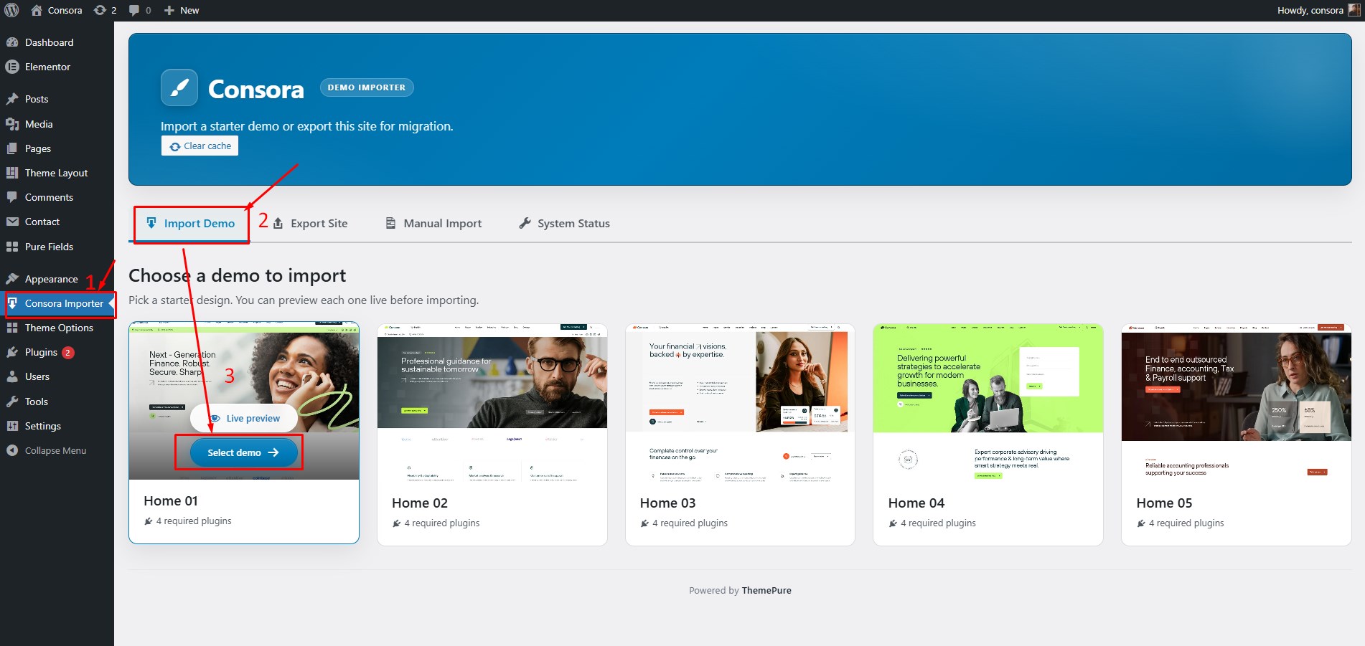Click the Consora brush logo in banner
The width and height of the screenshot is (1365, 646).
point(179,87)
